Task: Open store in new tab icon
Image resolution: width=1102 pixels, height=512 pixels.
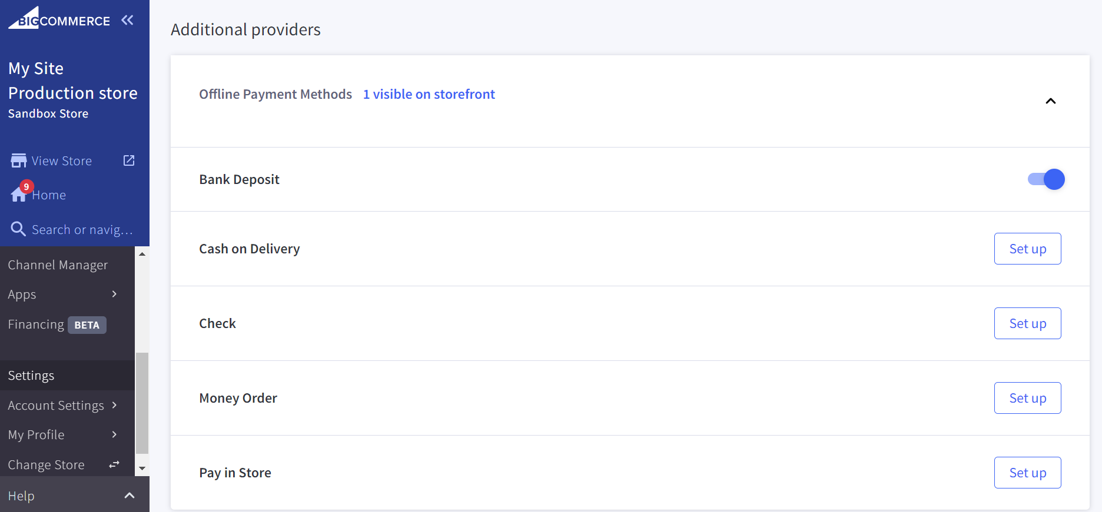Action: 129,160
